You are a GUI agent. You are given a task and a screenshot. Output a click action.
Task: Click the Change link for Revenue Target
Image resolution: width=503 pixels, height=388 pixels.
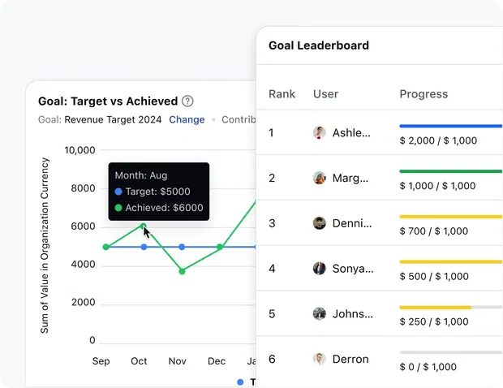(187, 119)
